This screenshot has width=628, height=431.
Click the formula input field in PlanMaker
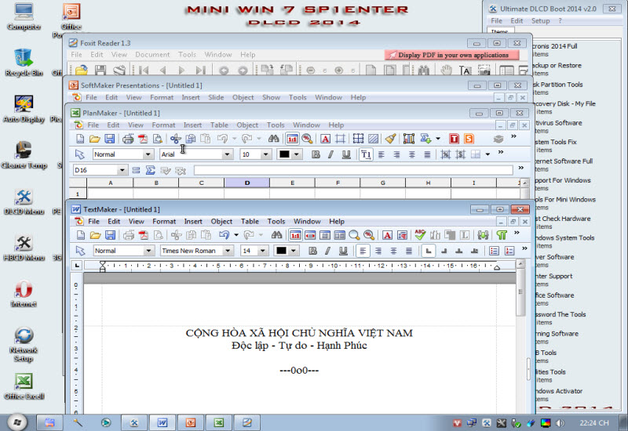coord(353,170)
